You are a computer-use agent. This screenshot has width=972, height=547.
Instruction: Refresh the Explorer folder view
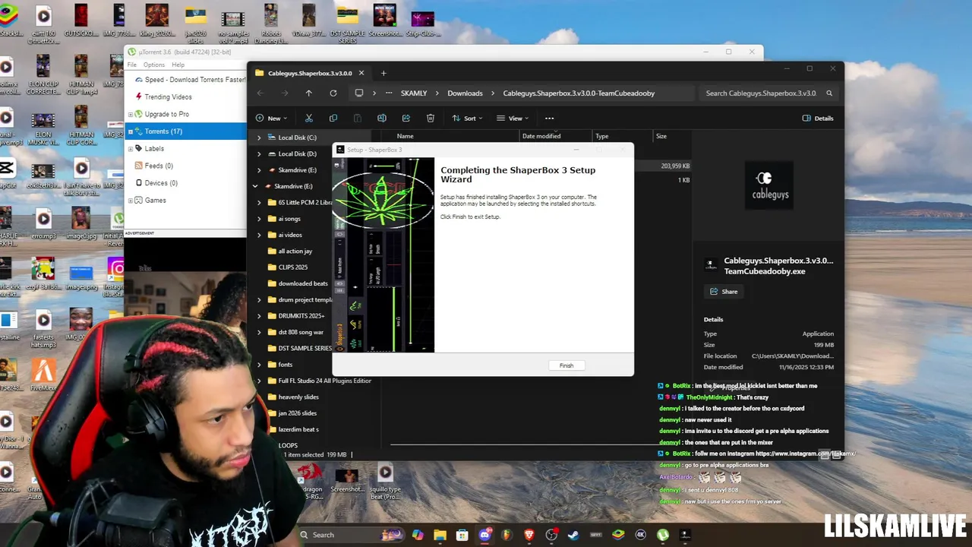click(333, 93)
